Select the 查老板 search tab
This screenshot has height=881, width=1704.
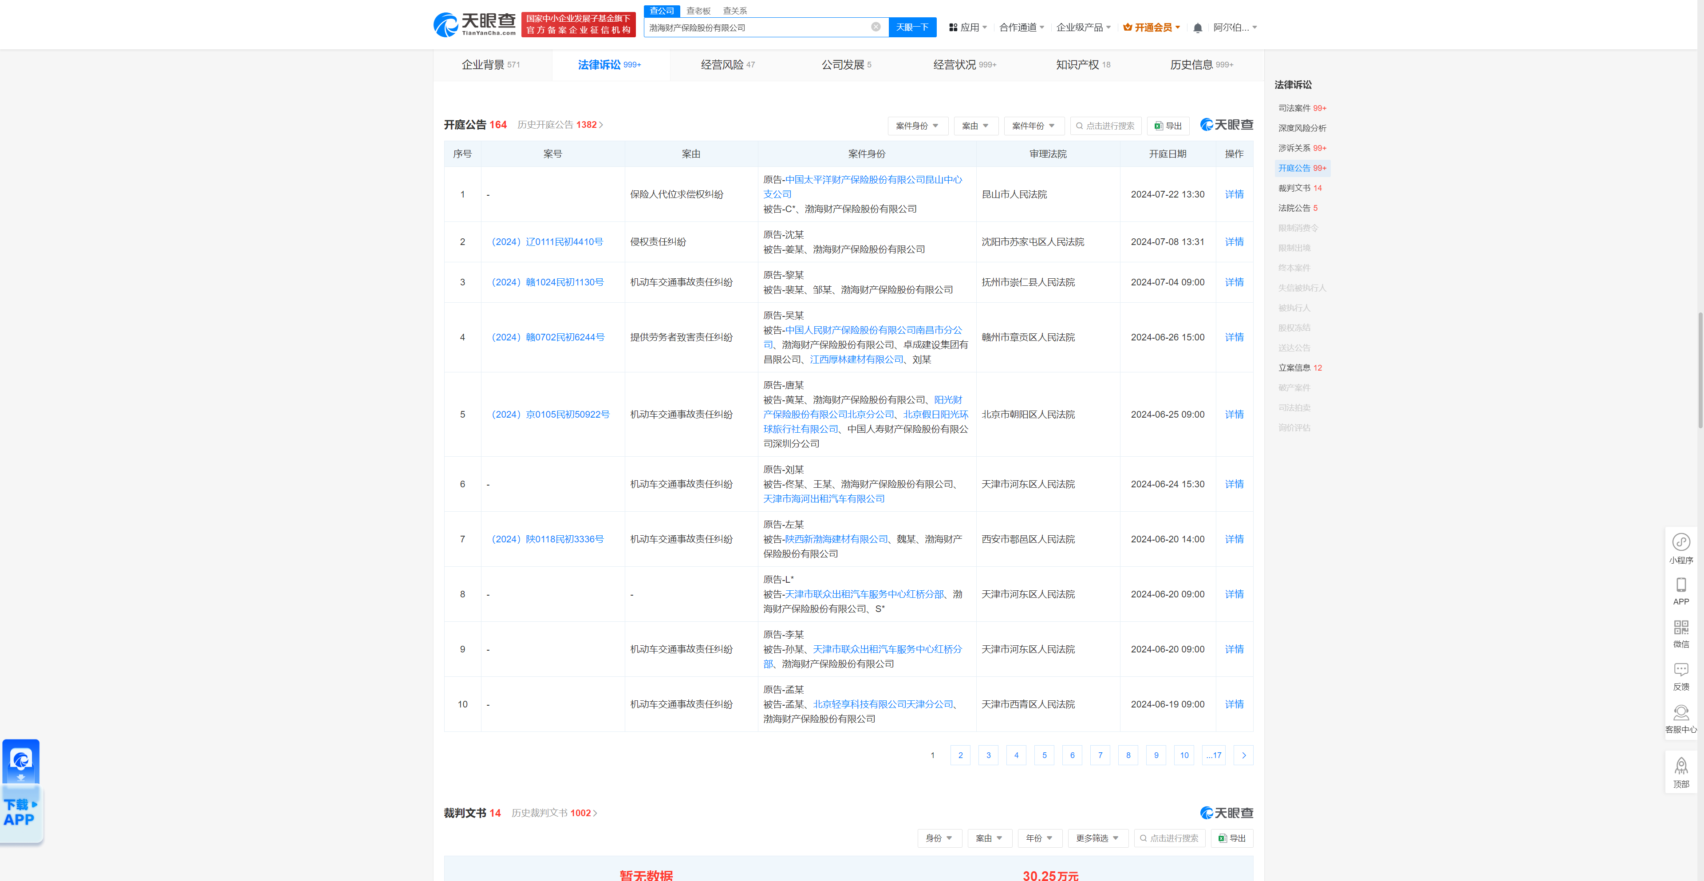(698, 11)
